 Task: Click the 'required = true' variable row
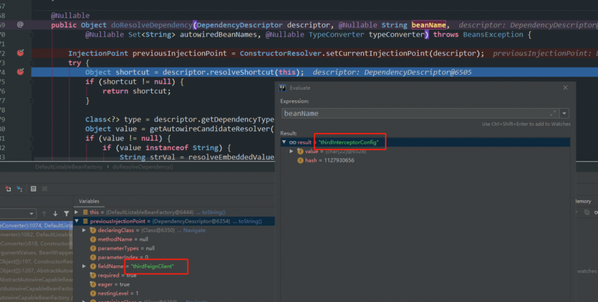[174, 275]
